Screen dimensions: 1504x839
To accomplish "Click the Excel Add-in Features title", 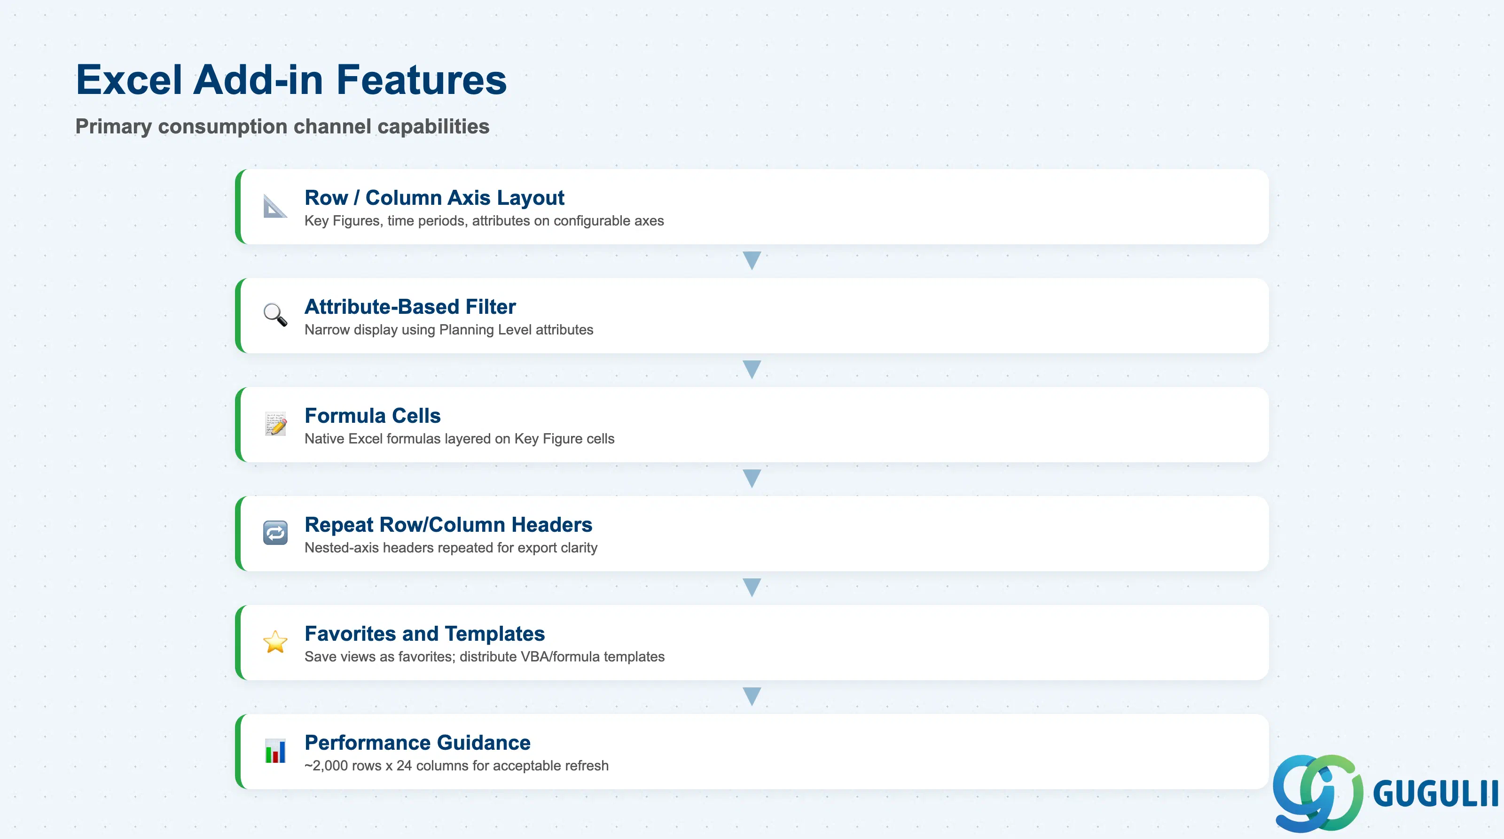I will (x=291, y=79).
